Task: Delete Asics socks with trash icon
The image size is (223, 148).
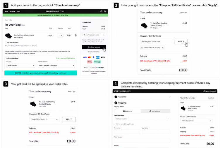Action: [x=76, y=36]
